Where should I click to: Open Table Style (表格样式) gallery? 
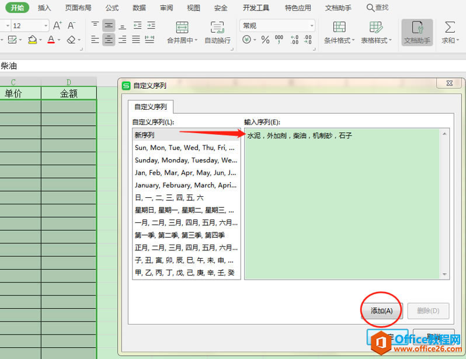tap(376, 33)
